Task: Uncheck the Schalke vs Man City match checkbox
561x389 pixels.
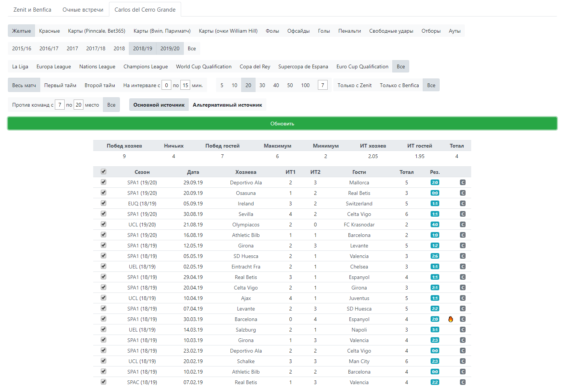Action: [x=103, y=361]
